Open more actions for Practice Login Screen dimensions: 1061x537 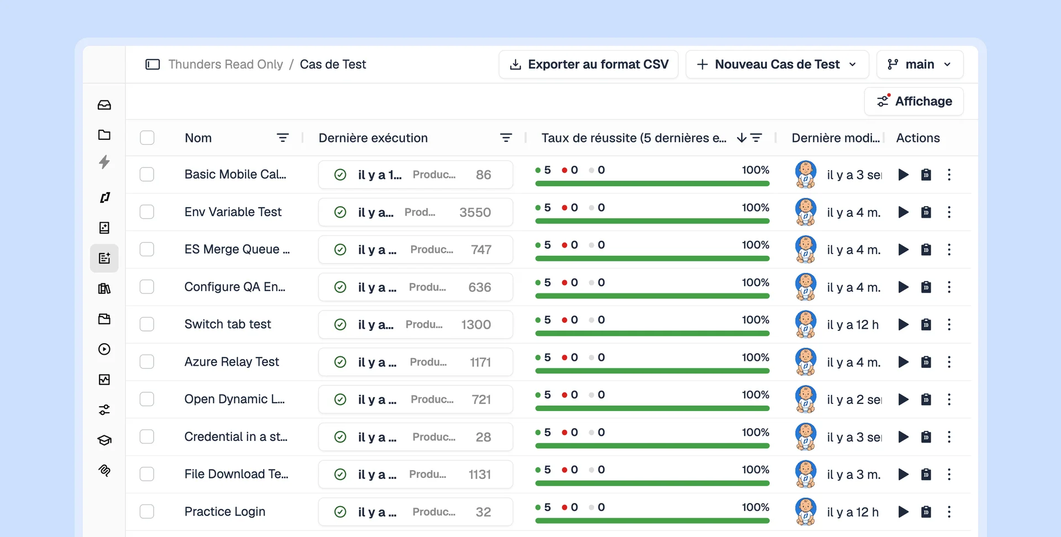[949, 512]
